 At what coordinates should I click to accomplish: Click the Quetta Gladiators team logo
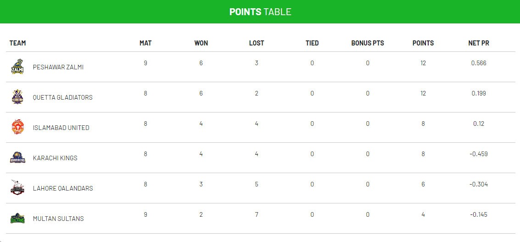coord(17,97)
